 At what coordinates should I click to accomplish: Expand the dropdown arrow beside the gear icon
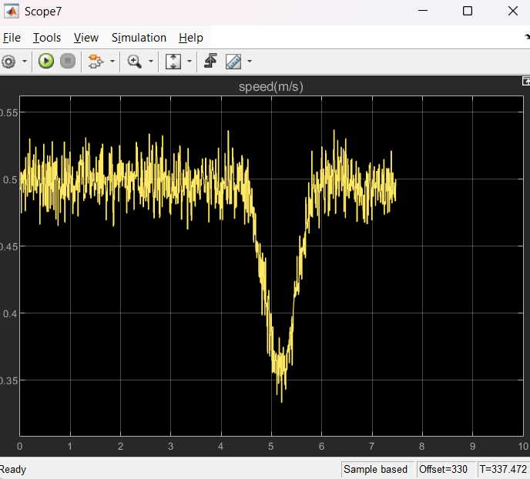[x=25, y=61]
